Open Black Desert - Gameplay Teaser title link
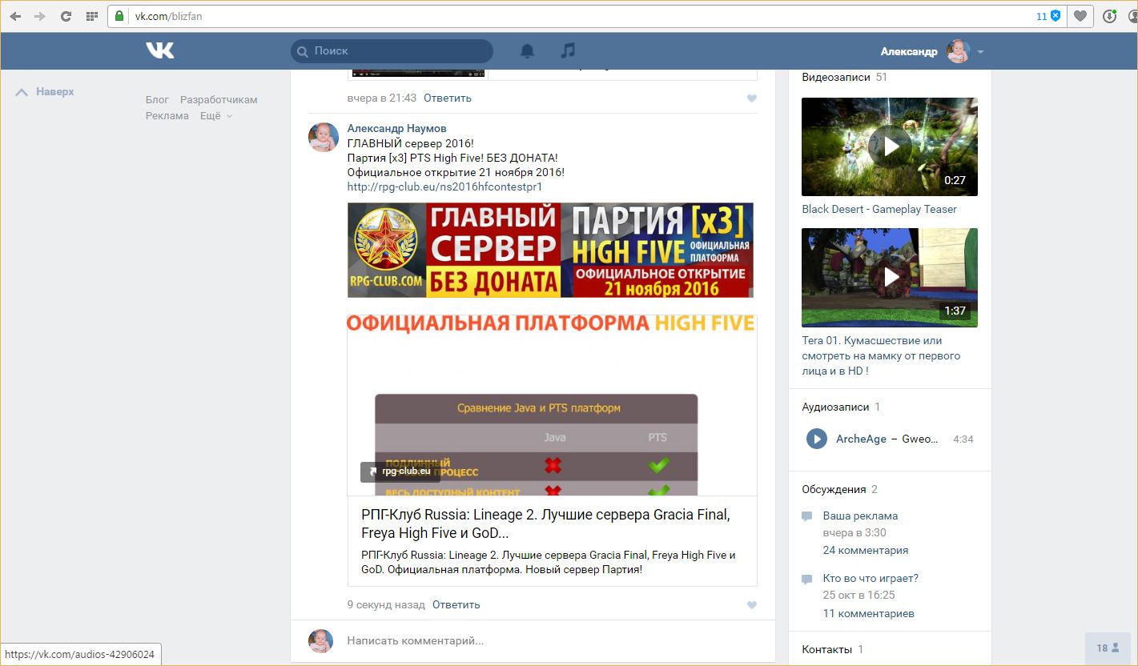The height and width of the screenshot is (666, 1138). [879, 209]
